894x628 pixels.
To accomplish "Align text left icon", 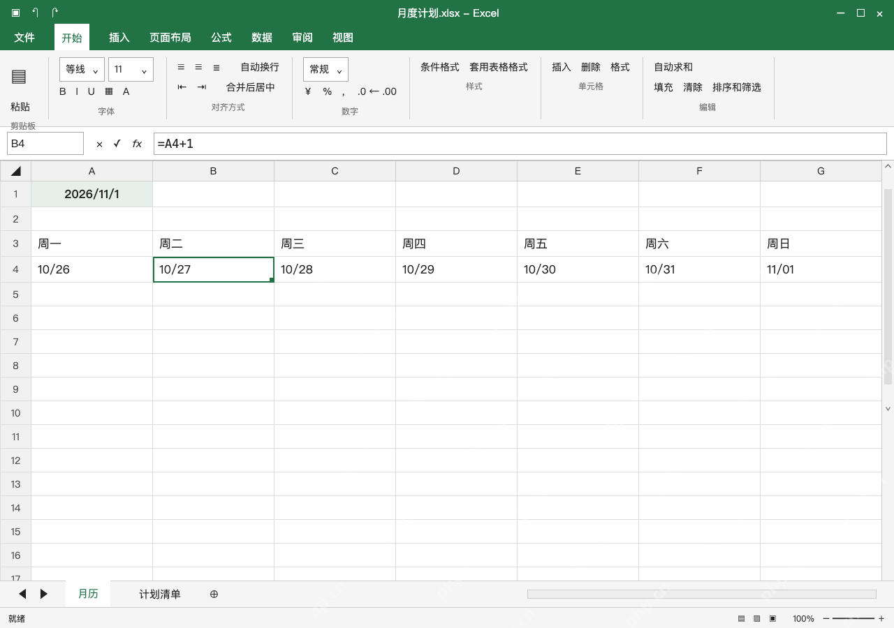I will pyautogui.click(x=181, y=67).
